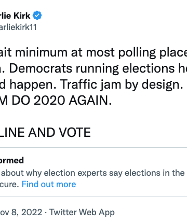Click "elections in the" in the notice
Screen dimensions: 187x224
click(x=155, y=173)
